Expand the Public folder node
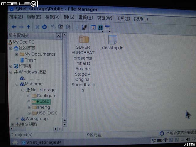Image resolution: width=196 pixels, height=147 pixels. pos(29,102)
